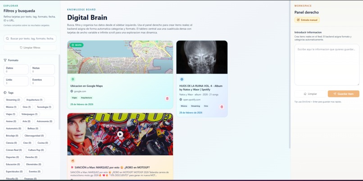Click the main board vertical scrollbar
The image size is (363, 181).
(x=290, y=75)
